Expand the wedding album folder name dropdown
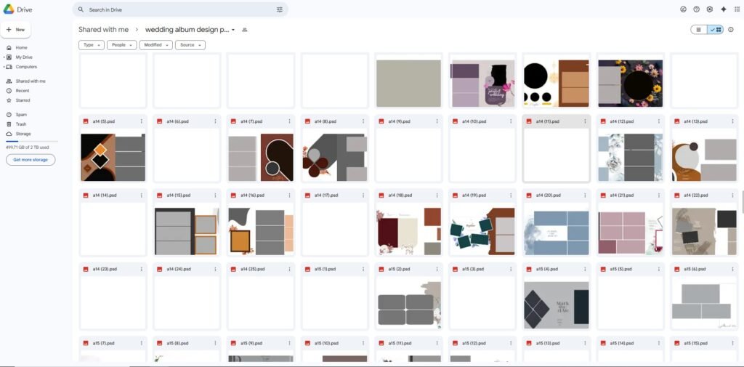 [x=233, y=30]
